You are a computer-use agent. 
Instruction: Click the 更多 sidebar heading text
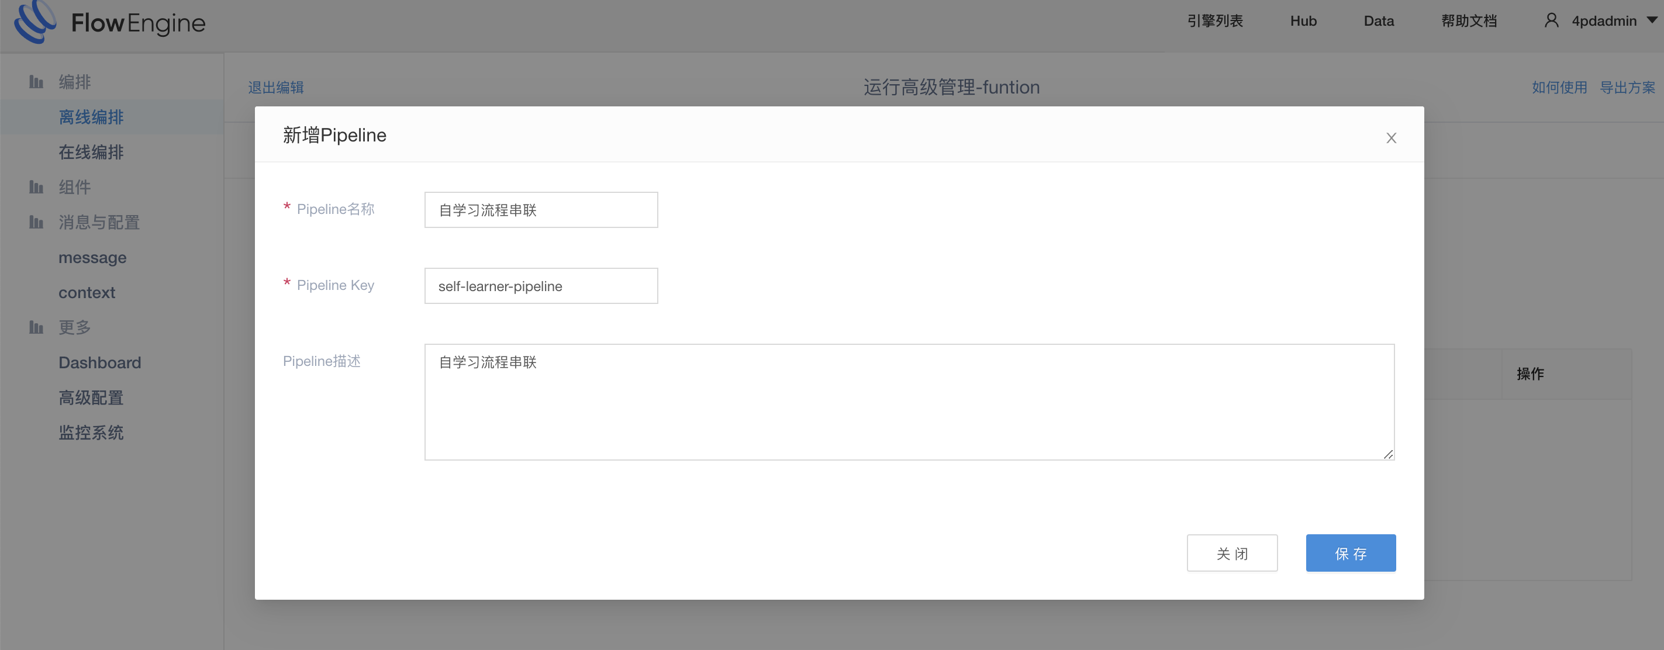[75, 327]
